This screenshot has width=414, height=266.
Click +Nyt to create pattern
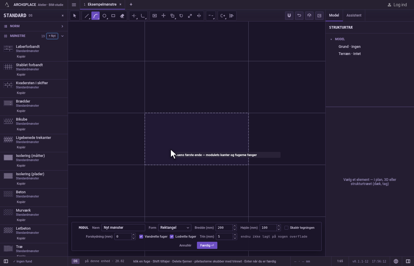click(x=52, y=36)
